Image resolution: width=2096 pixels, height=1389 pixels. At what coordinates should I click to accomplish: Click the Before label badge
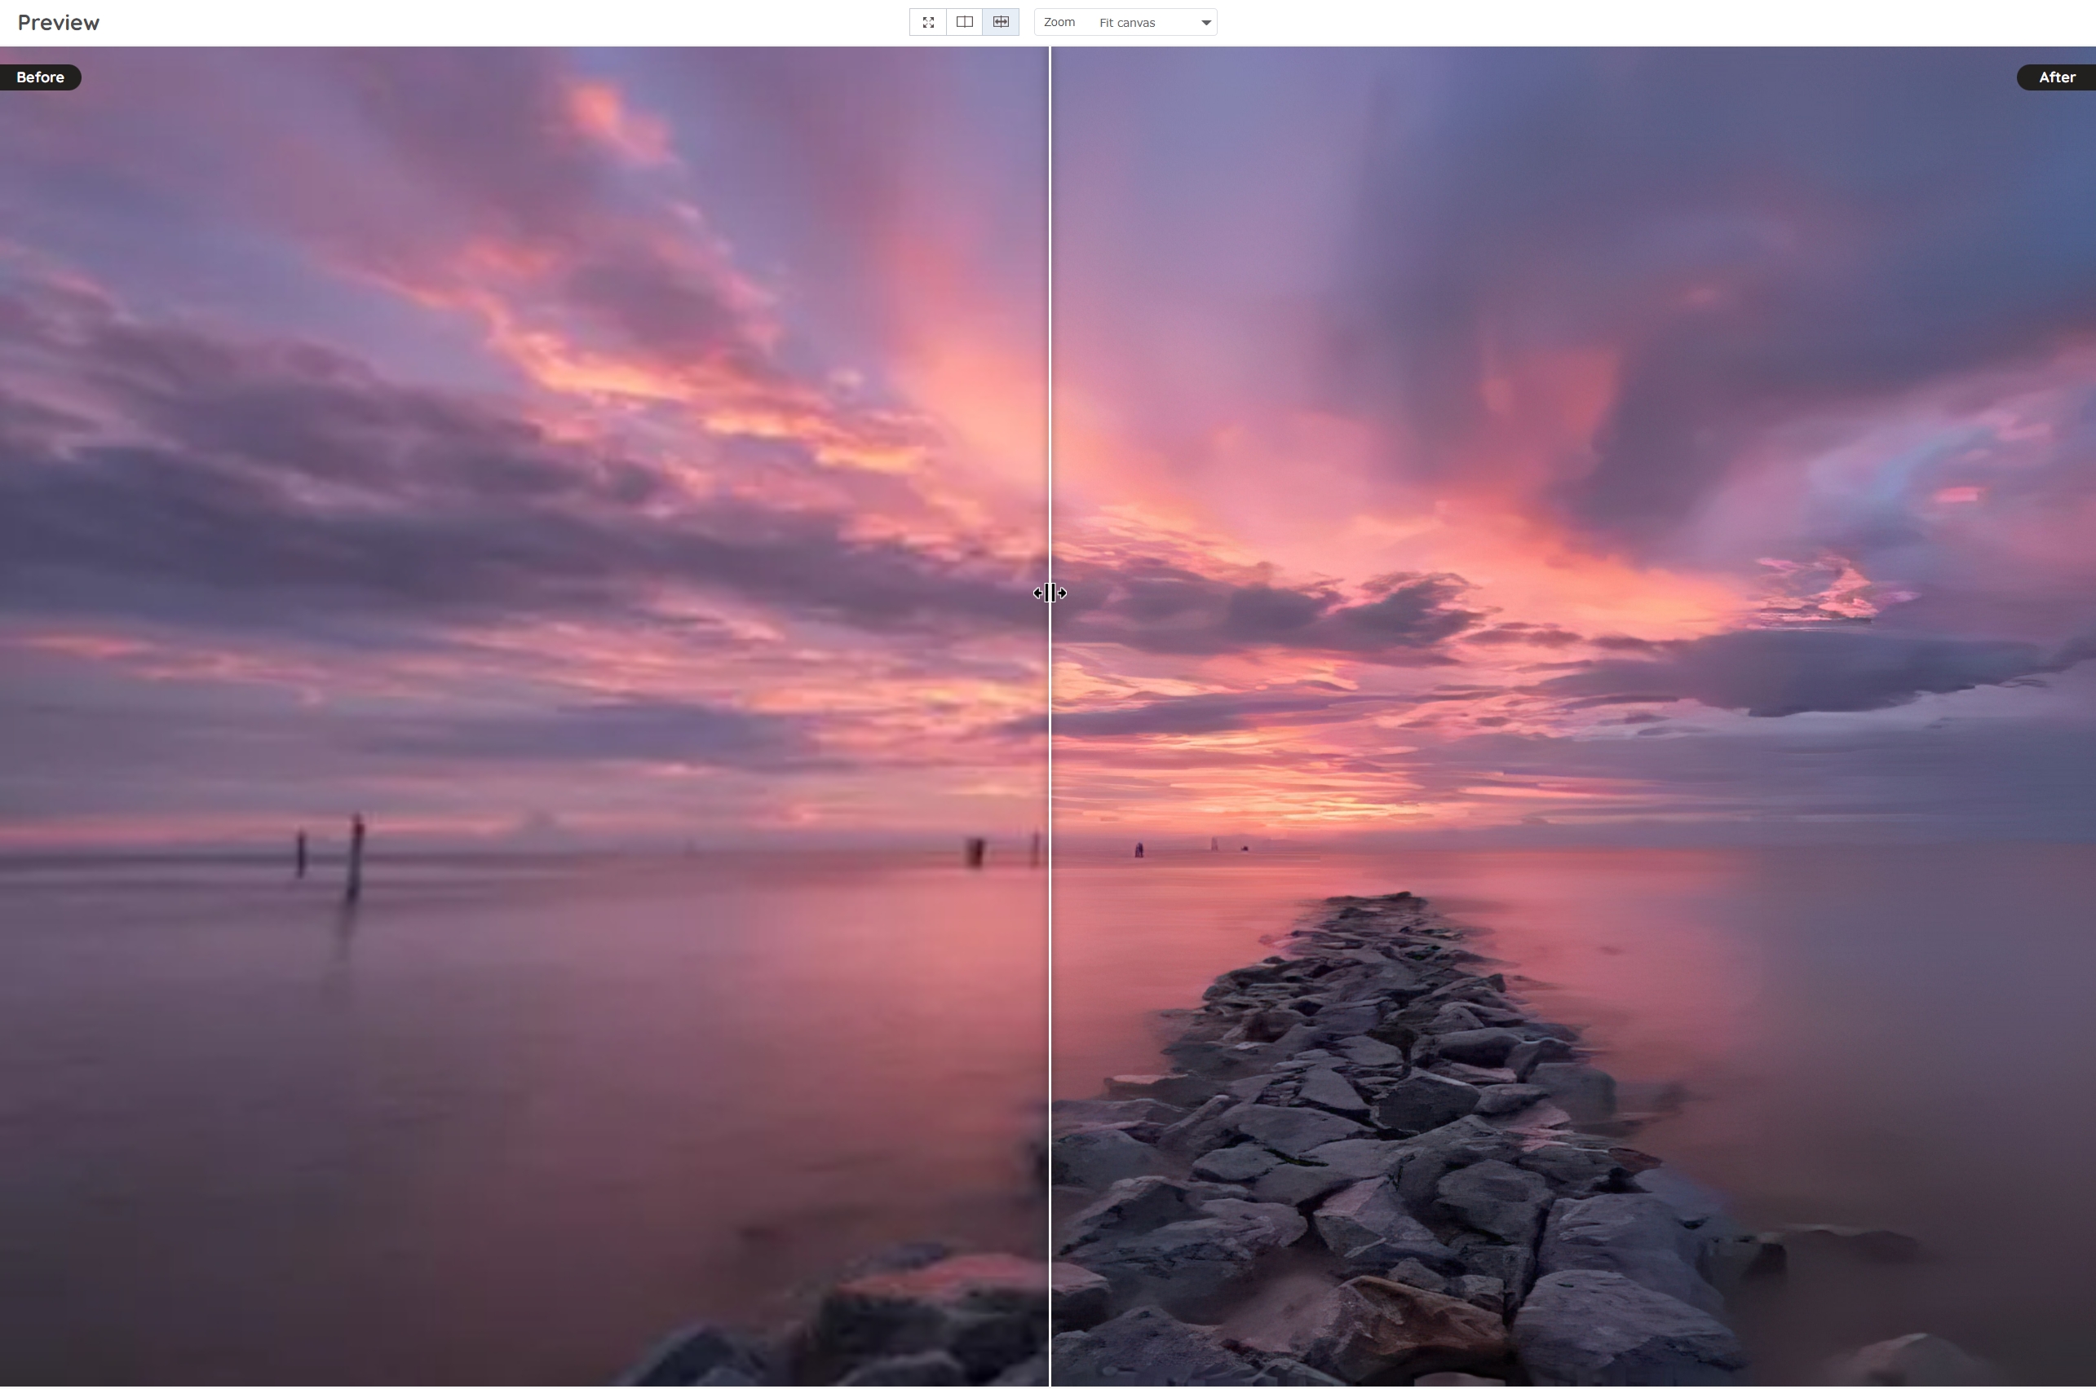point(40,77)
